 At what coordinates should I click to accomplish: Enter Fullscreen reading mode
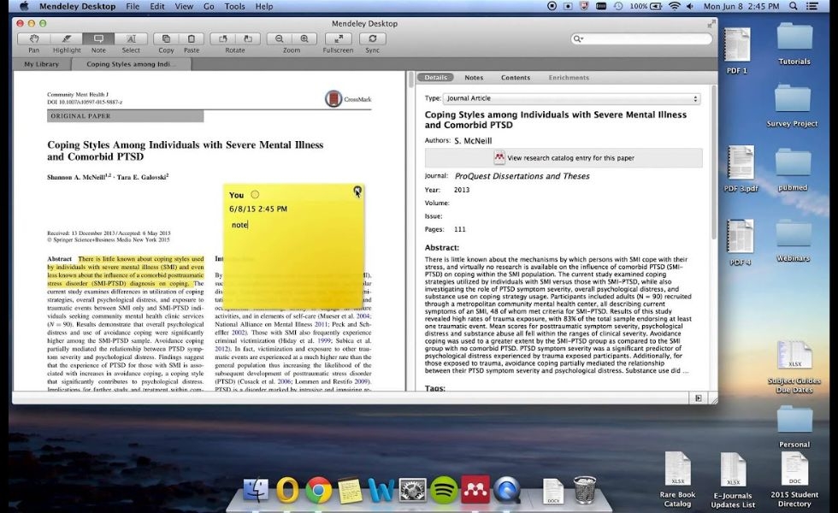(x=339, y=39)
